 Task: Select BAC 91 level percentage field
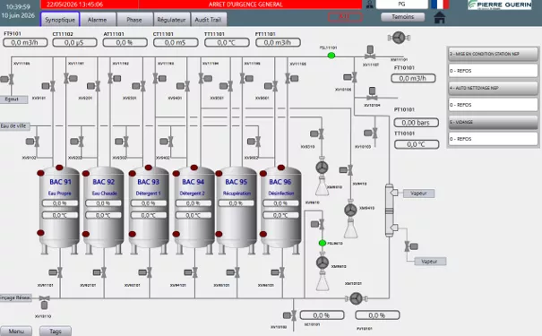(x=60, y=203)
